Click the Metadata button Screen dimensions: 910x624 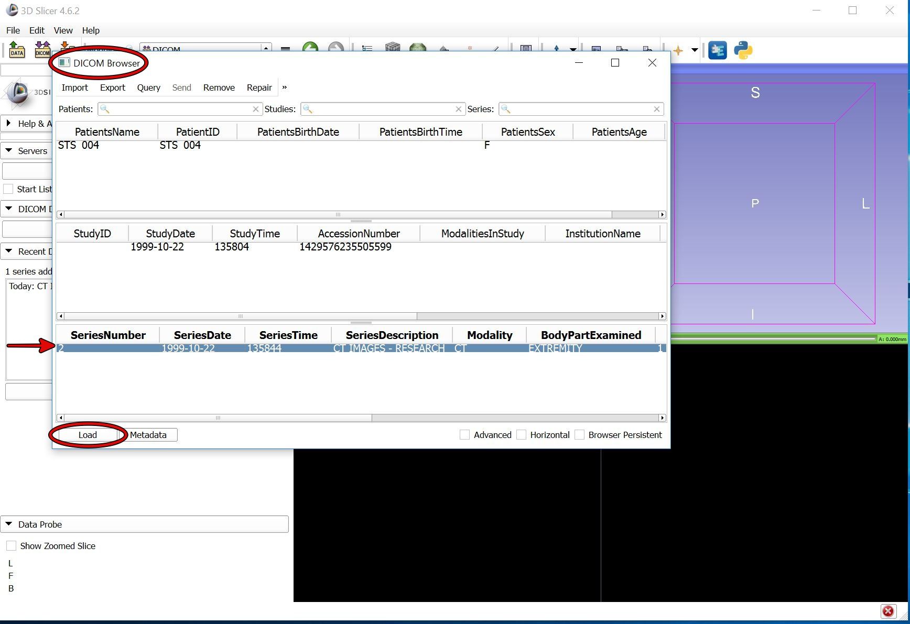(148, 435)
